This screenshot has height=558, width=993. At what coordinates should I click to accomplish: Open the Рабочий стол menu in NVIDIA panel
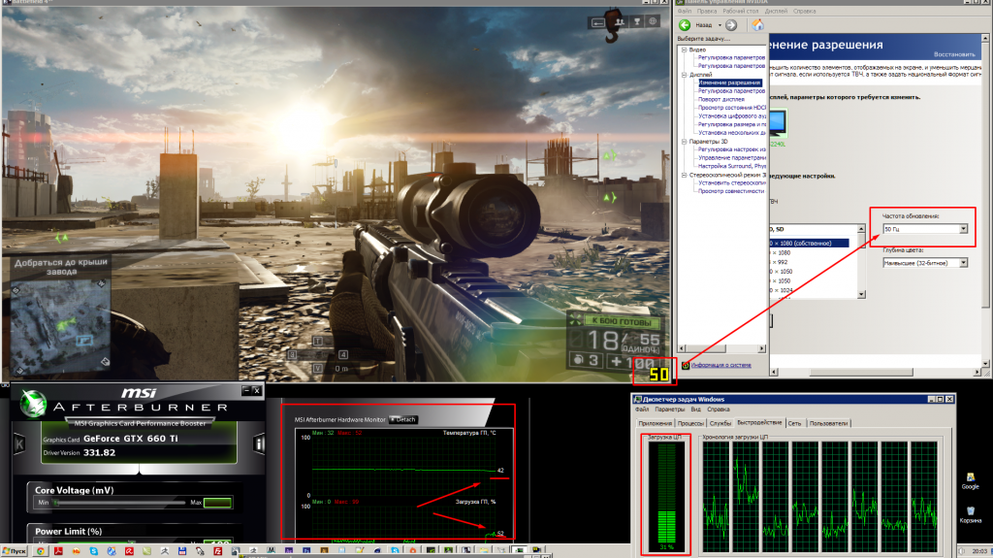(739, 12)
